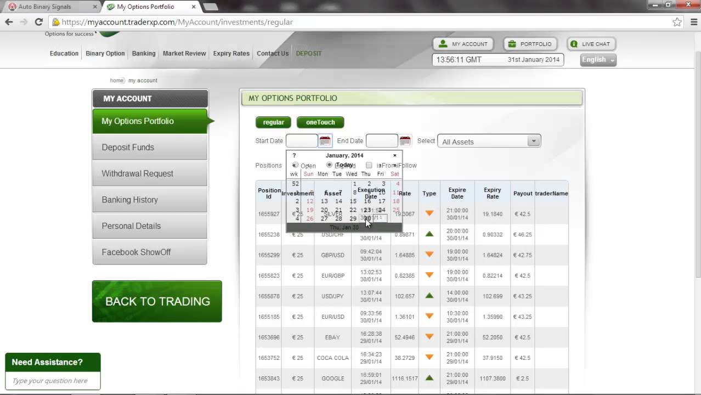Close the My Options Portfolio tab
This screenshot has height=395, width=701.
194,7
